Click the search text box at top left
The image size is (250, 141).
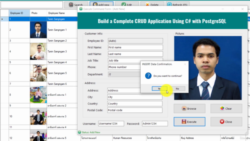(x=32, y=5)
